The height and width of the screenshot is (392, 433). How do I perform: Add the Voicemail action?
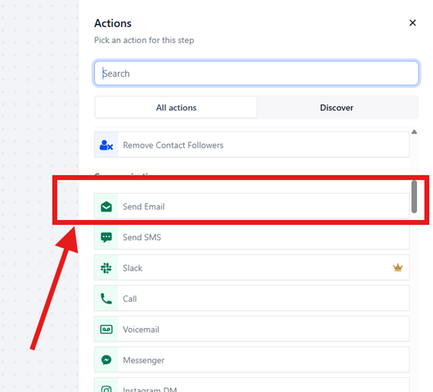252,330
